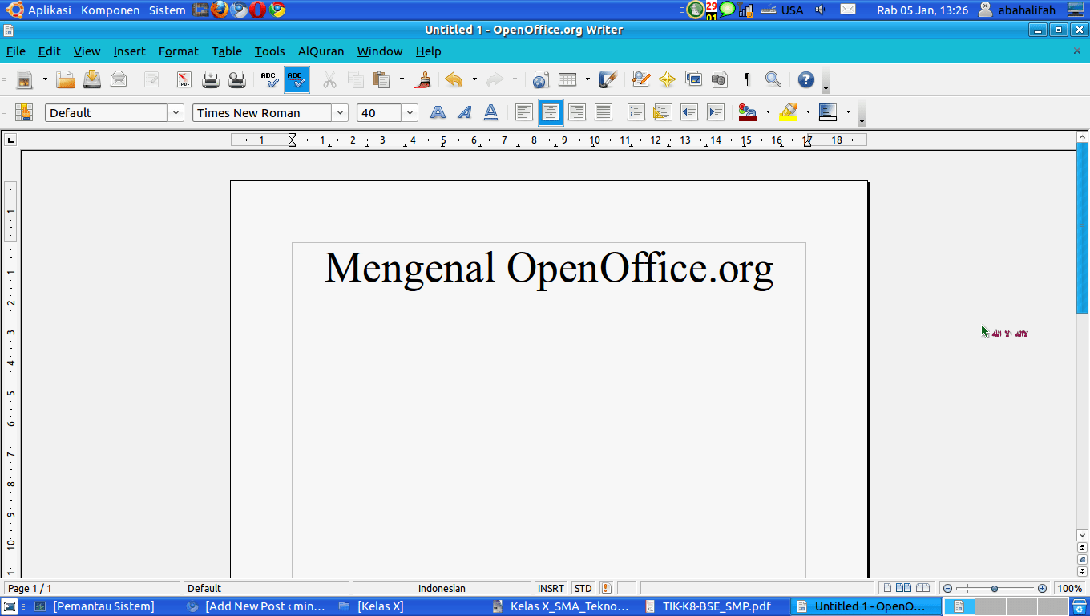Open the Table grid dropdown arrow
This screenshot has width=1090, height=616.
[587, 79]
